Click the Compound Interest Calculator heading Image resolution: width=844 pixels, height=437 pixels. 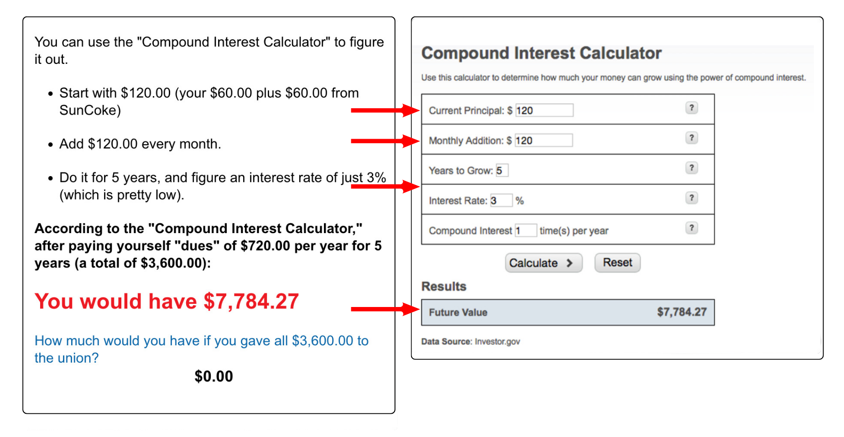coord(542,53)
